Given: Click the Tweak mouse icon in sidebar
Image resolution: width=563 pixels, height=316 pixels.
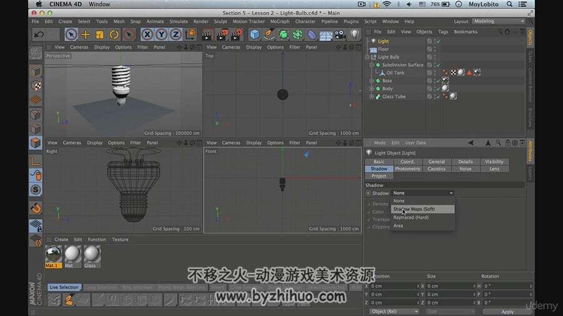Looking at the screenshot, I should click(36, 175).
